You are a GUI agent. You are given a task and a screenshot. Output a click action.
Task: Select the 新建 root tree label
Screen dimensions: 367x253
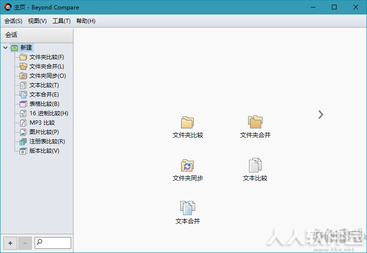pyautogui.click(x=26, y=48)
